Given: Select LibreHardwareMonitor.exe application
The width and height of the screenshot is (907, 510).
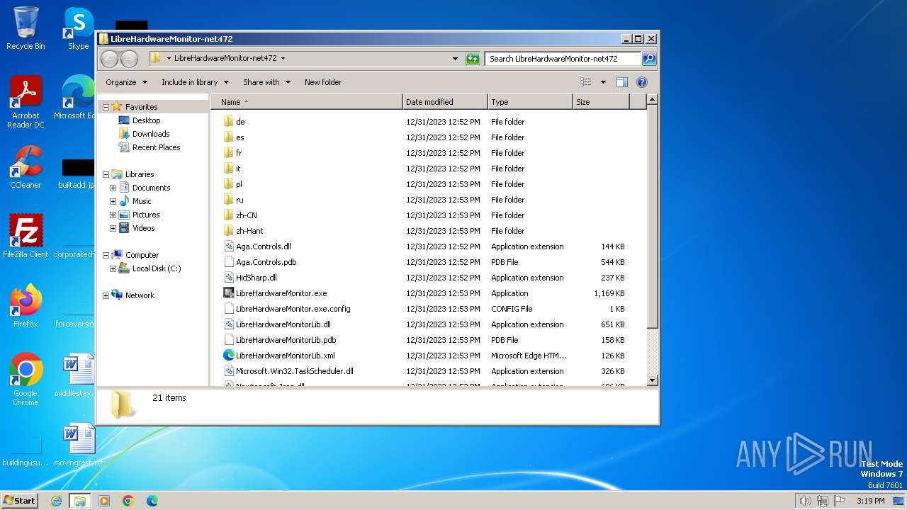Looking at the screenshot, I should [281, 293].
